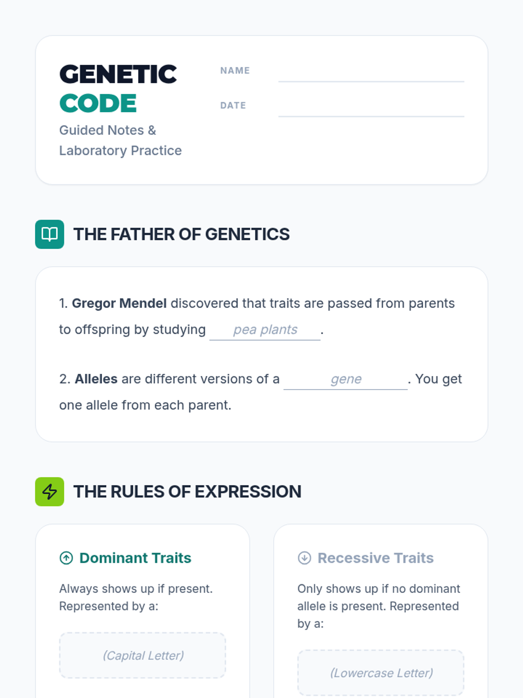
Task: Click the Lowercase Letter dashed answer box
Action: tap(380, 673)
